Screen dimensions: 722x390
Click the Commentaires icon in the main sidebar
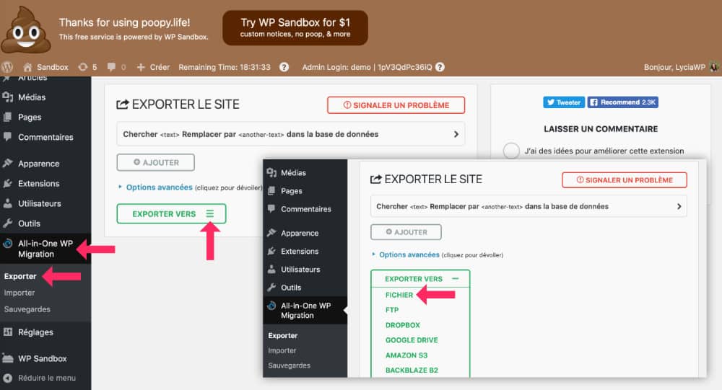(x=8, y=136)
